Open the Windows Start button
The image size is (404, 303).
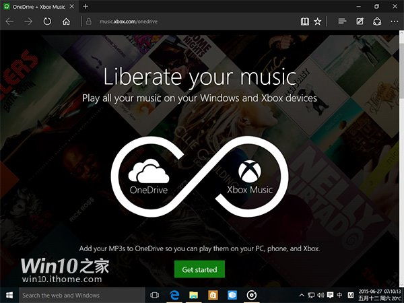tap(9, 296)
